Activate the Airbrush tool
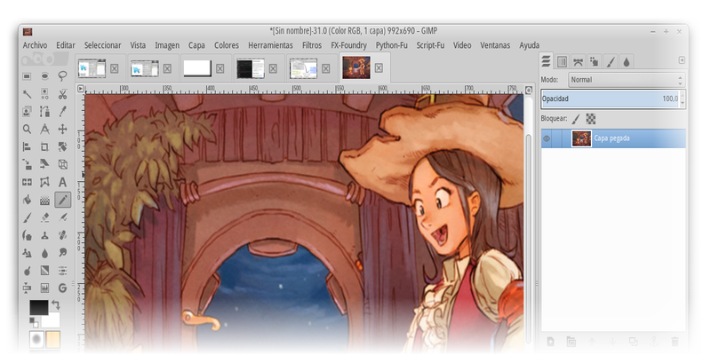Screen dimensions: 711x355 click(62, 217)
